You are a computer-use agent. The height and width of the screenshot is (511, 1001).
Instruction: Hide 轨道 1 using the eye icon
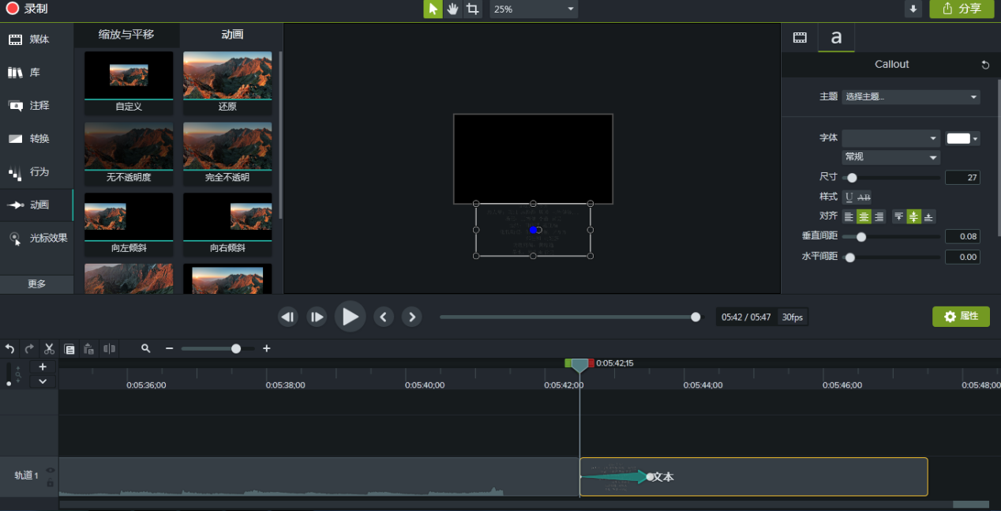[x=51, y=471]
